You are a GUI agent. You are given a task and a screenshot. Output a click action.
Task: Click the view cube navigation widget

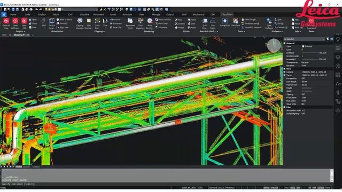tap(274, 45)
